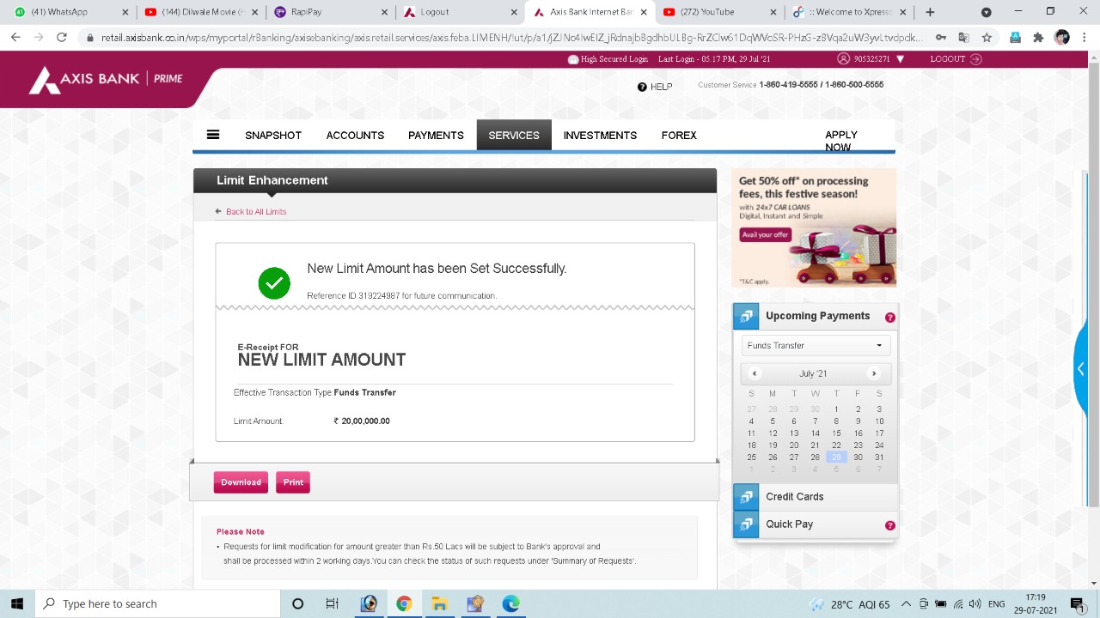The width and height of the screenshot is (1100, 618).
Task: Open Chrome from the taskbar
Action: click(x=404, y=603)
